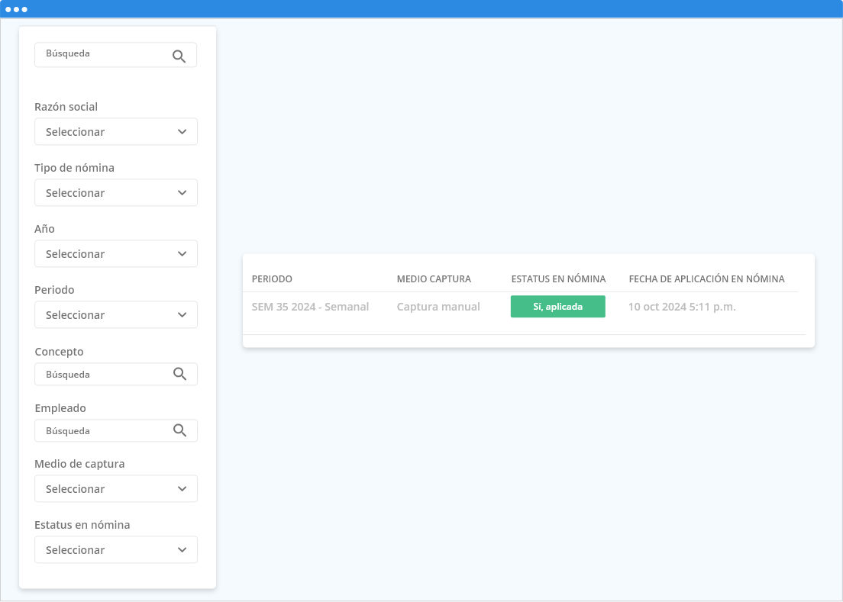Image resolution: width=843 pixels, height=602 pixels.
Task: Click into the Empleado search field
Action: [x=103, y=431]
